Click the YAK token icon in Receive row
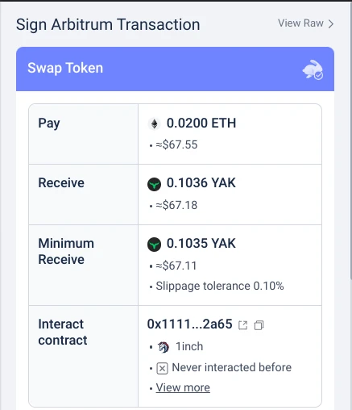This screenshot has width=352, height=410. (x=154, y=184)
